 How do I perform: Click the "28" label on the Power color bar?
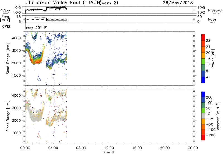208,41
